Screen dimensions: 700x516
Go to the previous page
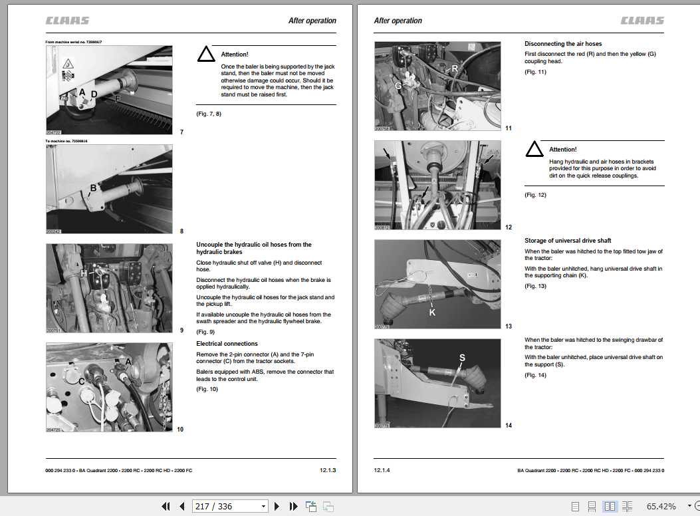coord(181,506)
